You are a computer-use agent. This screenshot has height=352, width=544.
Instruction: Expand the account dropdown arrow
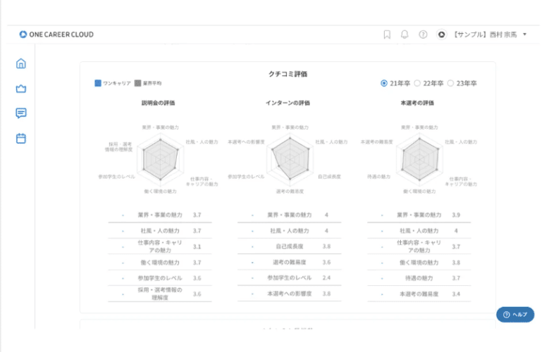tap(525, 34)
